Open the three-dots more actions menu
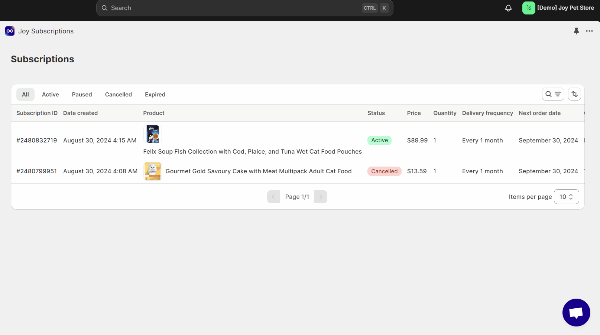This screenshot has width=600, height=335. pyautogui.click(x=589, y=31)
